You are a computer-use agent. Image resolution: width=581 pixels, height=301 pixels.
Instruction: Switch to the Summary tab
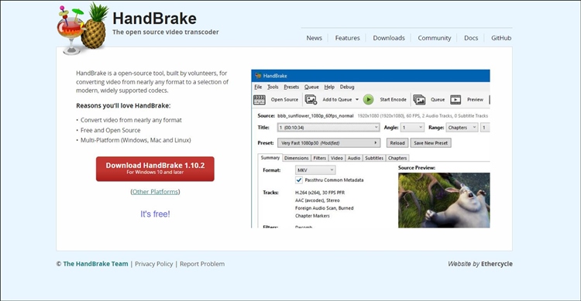[x=270, y=158]
